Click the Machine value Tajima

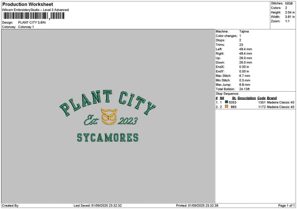coord(244,31)
